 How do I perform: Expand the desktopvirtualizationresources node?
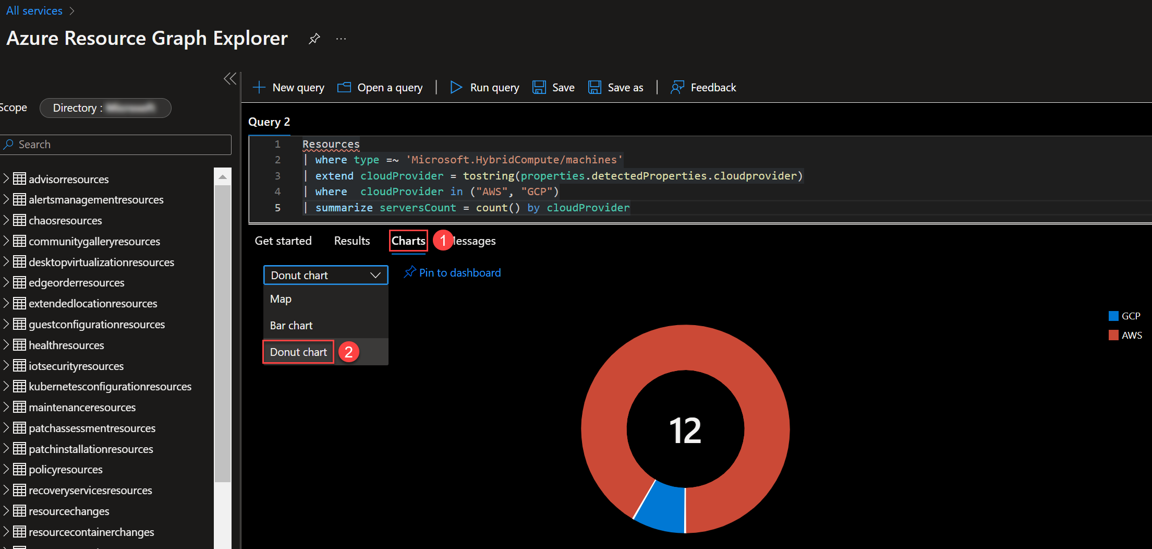point(6,262)
